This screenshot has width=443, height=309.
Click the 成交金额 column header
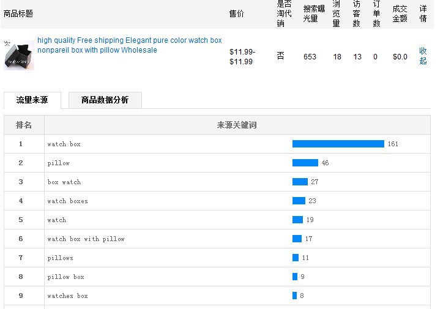[400, 13]
